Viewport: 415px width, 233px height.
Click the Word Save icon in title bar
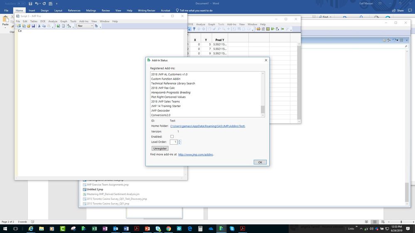pos(30,3)
